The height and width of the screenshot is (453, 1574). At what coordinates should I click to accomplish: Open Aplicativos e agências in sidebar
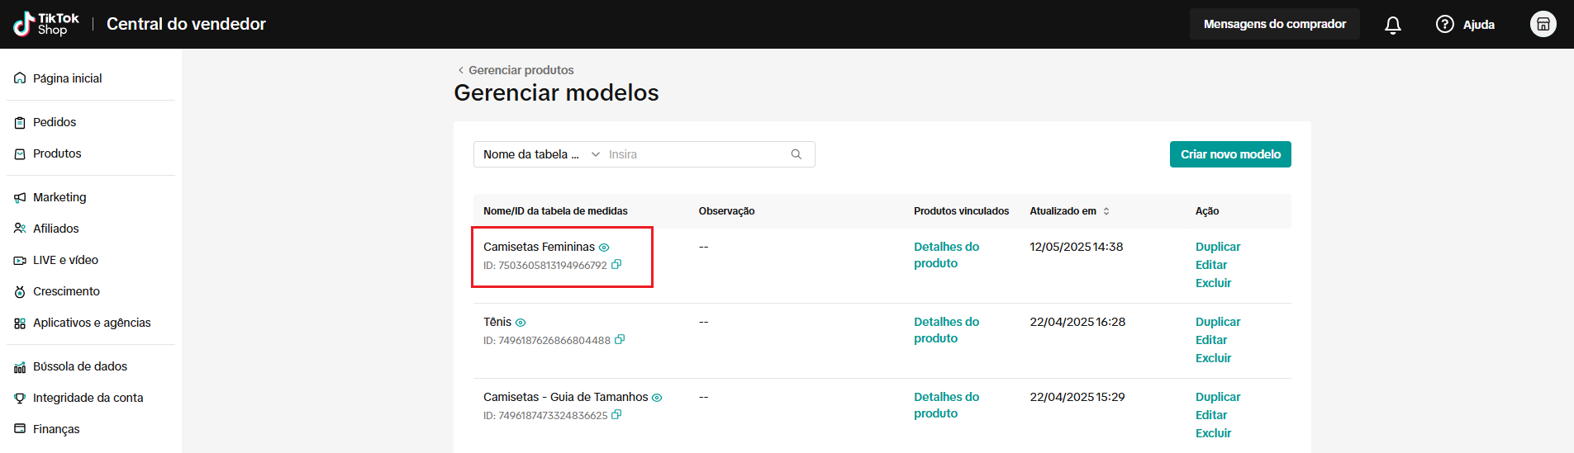[91, 323]
